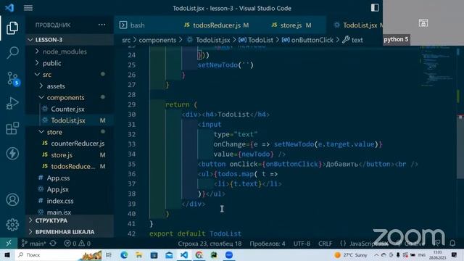Collapse the components folder
Screen dimensions: 464x261
pos(65,97)
